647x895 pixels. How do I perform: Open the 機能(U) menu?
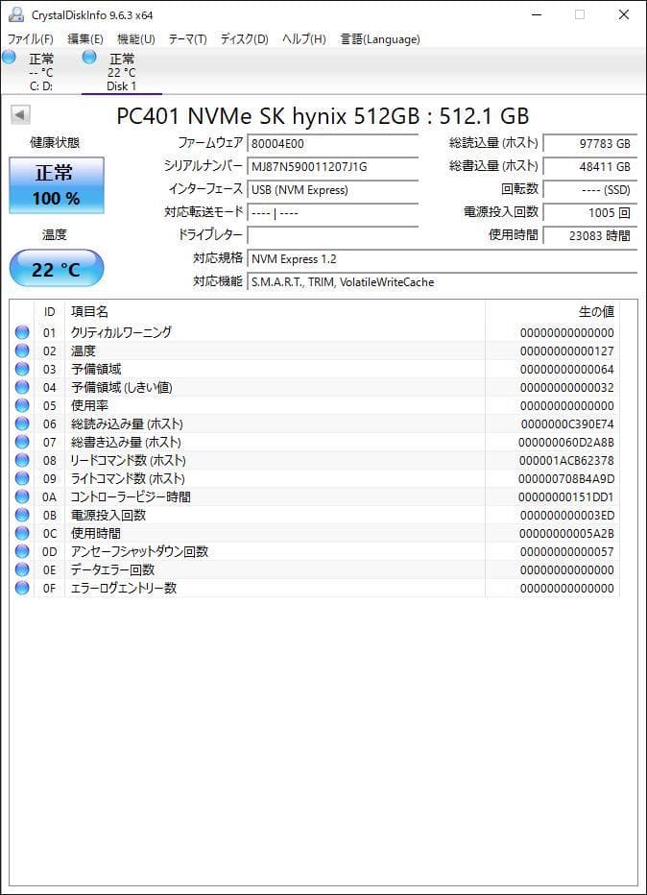point(135,39)
